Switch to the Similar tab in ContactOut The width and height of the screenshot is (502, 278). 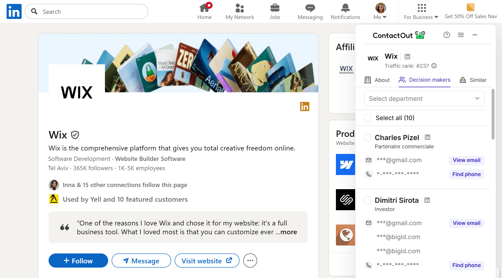[473, 80]
